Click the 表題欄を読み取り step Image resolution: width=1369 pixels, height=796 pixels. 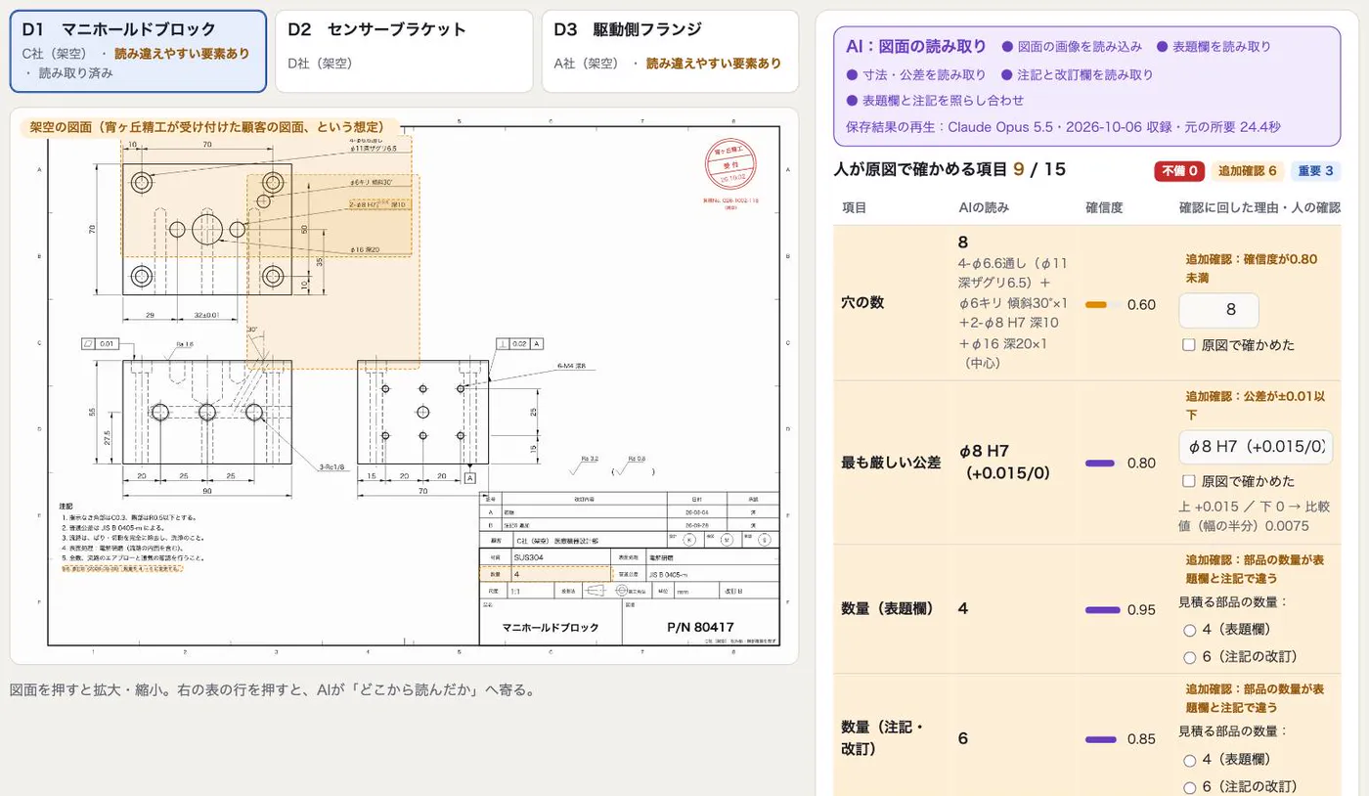click(x=1214, y=46)
